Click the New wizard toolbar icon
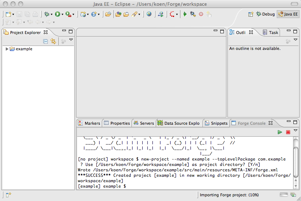The height and width of the screenshot is (201, 301). tap(8, 14)
